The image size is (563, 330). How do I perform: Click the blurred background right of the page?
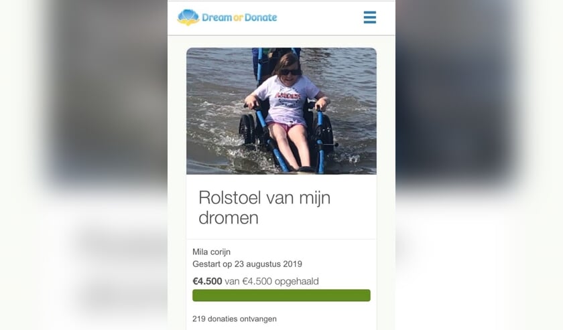[479, 165]
